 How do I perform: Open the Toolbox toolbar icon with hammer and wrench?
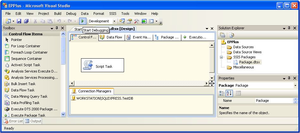[x=137, y=21]
